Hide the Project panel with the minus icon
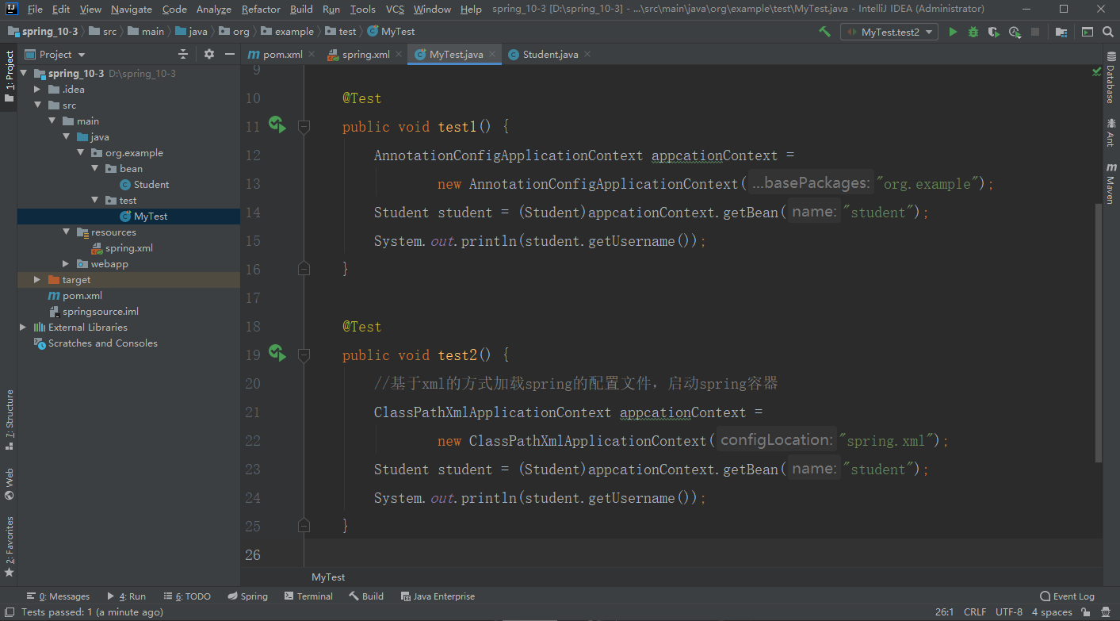The image size is (1120, 621). (230, 54)
